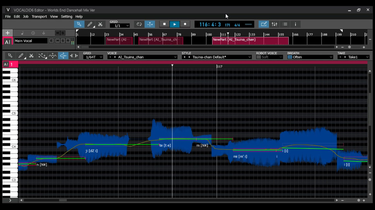Open the Transport menu
Image resolution: width=375 pixels, height=210 pixels.
pyautogui.click(x=39, y=16)
